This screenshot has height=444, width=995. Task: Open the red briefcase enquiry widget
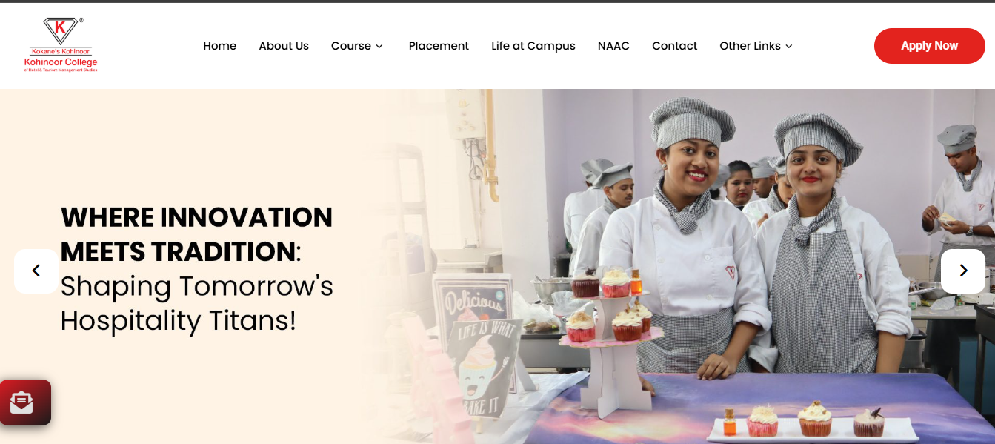coord(25,402)
